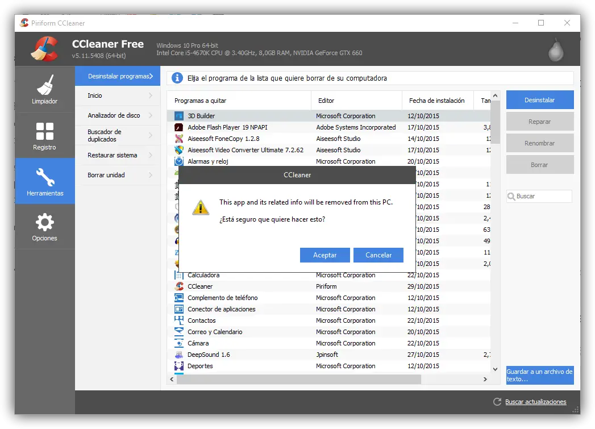Select the Correo y Calendario row text

(215, 332)
